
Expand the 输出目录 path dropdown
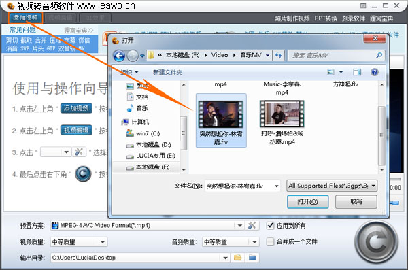(x=225, y=258)
